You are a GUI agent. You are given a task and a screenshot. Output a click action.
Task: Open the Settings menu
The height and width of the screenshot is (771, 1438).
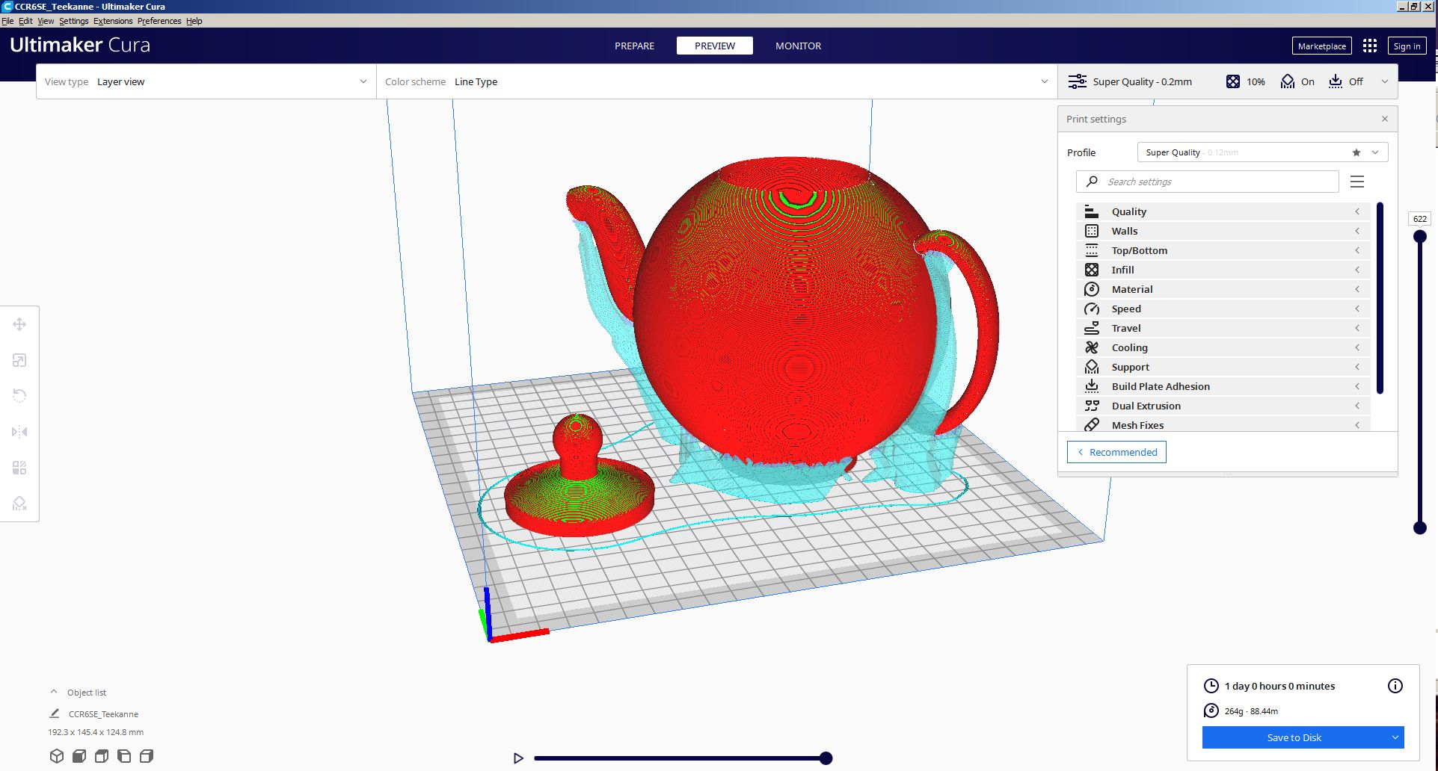[x=74, y=21]
